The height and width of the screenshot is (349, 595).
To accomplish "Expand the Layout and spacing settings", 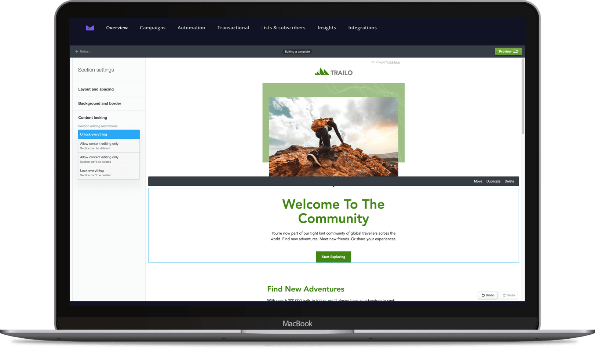I will [x=96, y=89].
